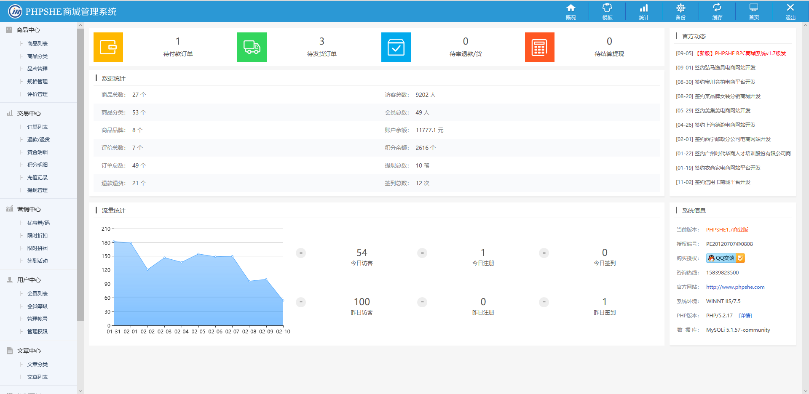Click the equals icon beside 昨日访客
Image resolution: width=809 pixels, height=394 pixels.
pos(301,302)
